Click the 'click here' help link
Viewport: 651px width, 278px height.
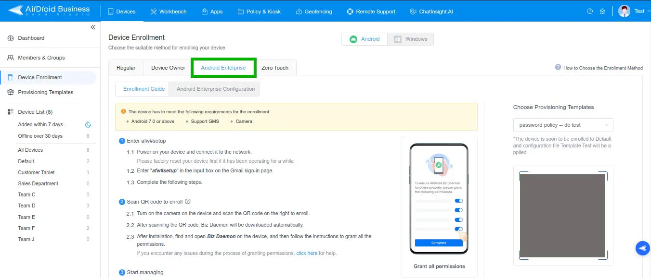click(x=307, y=253)
